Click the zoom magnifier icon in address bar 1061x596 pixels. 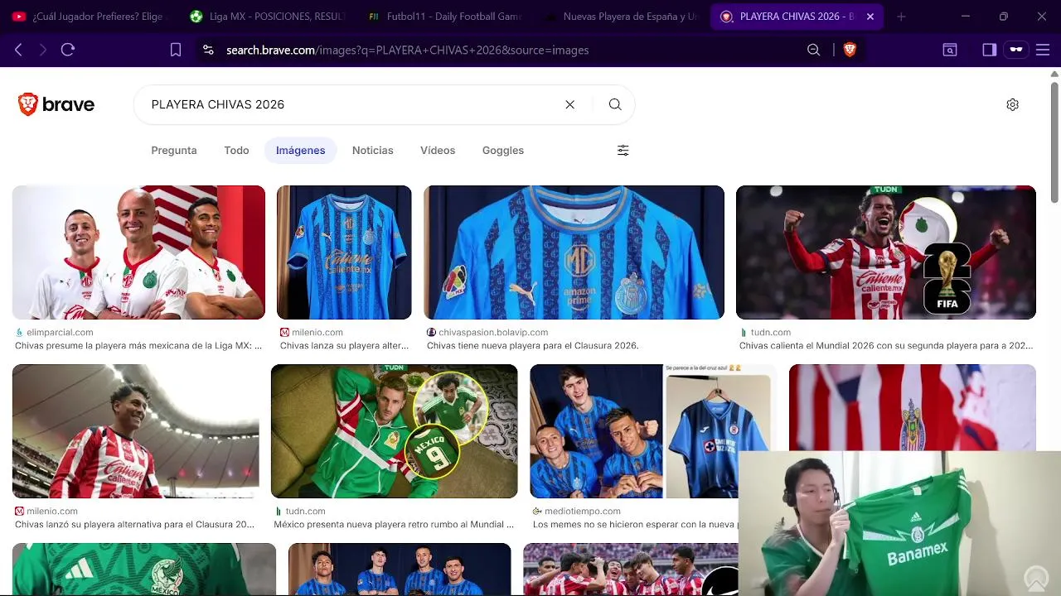pos(813,50)
